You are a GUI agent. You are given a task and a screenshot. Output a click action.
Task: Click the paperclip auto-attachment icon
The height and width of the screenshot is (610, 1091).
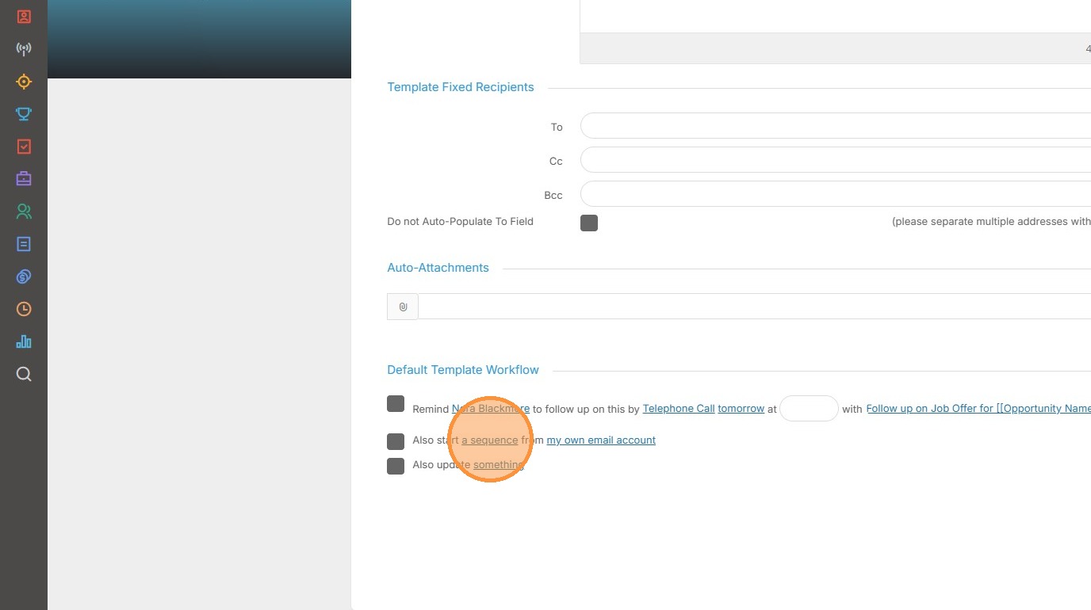[403, 307]
